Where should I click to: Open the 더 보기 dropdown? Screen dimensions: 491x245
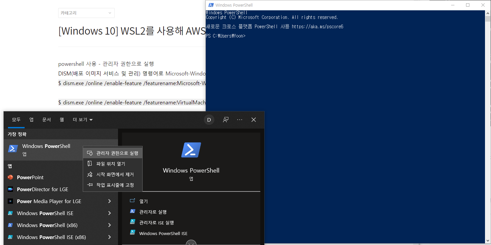tap(83, 120)
